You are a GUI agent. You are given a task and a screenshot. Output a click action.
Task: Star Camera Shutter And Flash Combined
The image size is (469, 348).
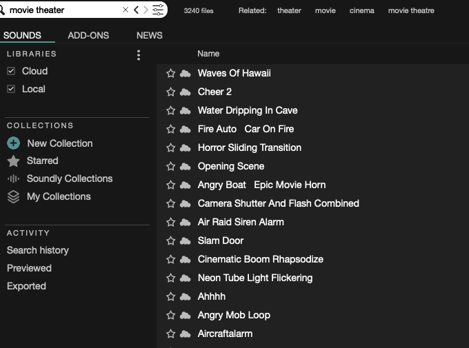(x=171, y=203)
